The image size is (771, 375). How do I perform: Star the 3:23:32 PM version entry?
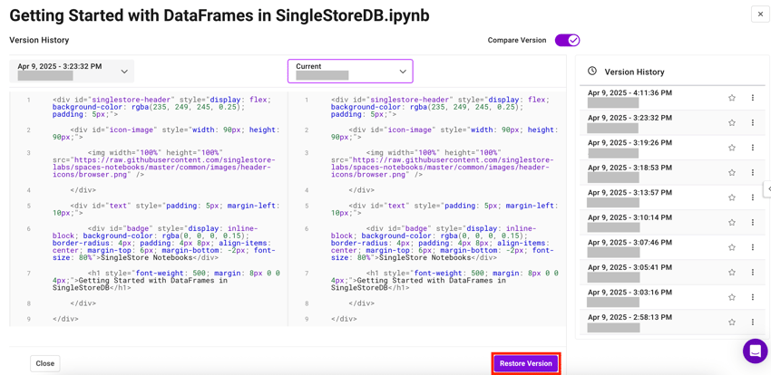(x=732, y=122)
